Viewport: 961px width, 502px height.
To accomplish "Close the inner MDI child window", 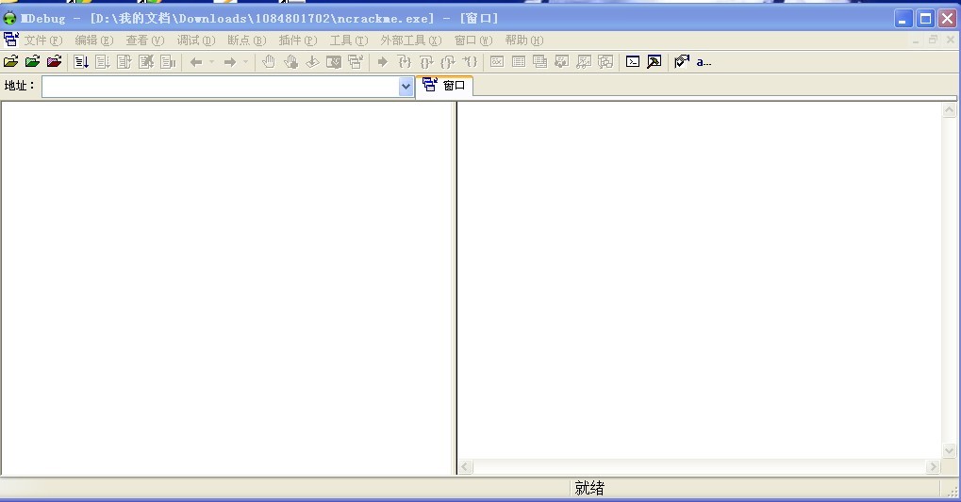I will pos(950,40).
